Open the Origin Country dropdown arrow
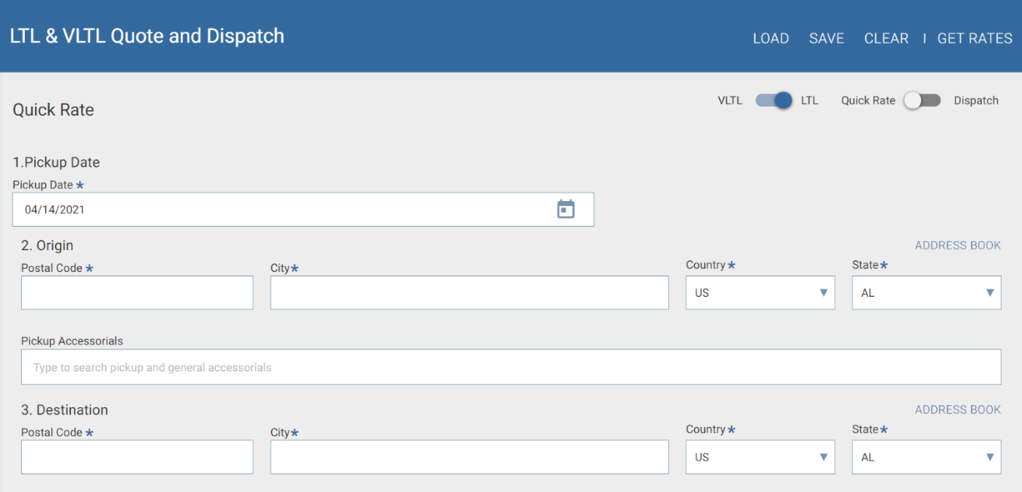This screenshot has width=1022, height=492. 824,292
